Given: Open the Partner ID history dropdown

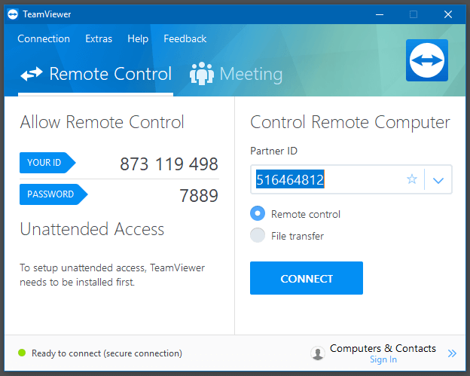Looking at the screenshot, I should point(438,180).
